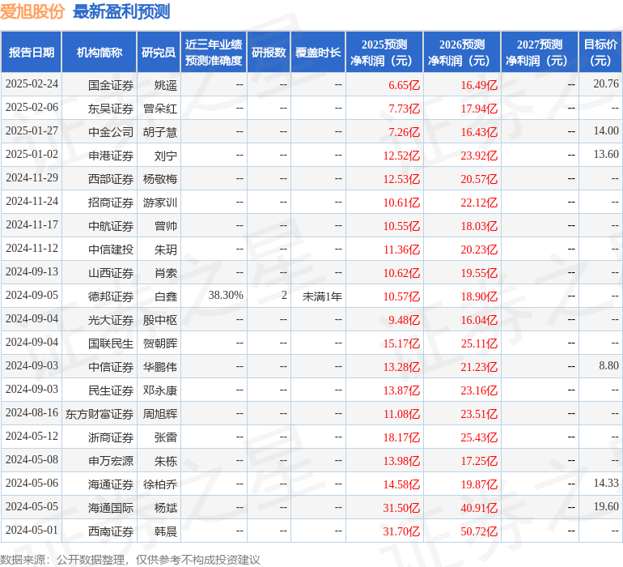
Task: Select the 2027预测净利润 column header
Action: point(540,52)
